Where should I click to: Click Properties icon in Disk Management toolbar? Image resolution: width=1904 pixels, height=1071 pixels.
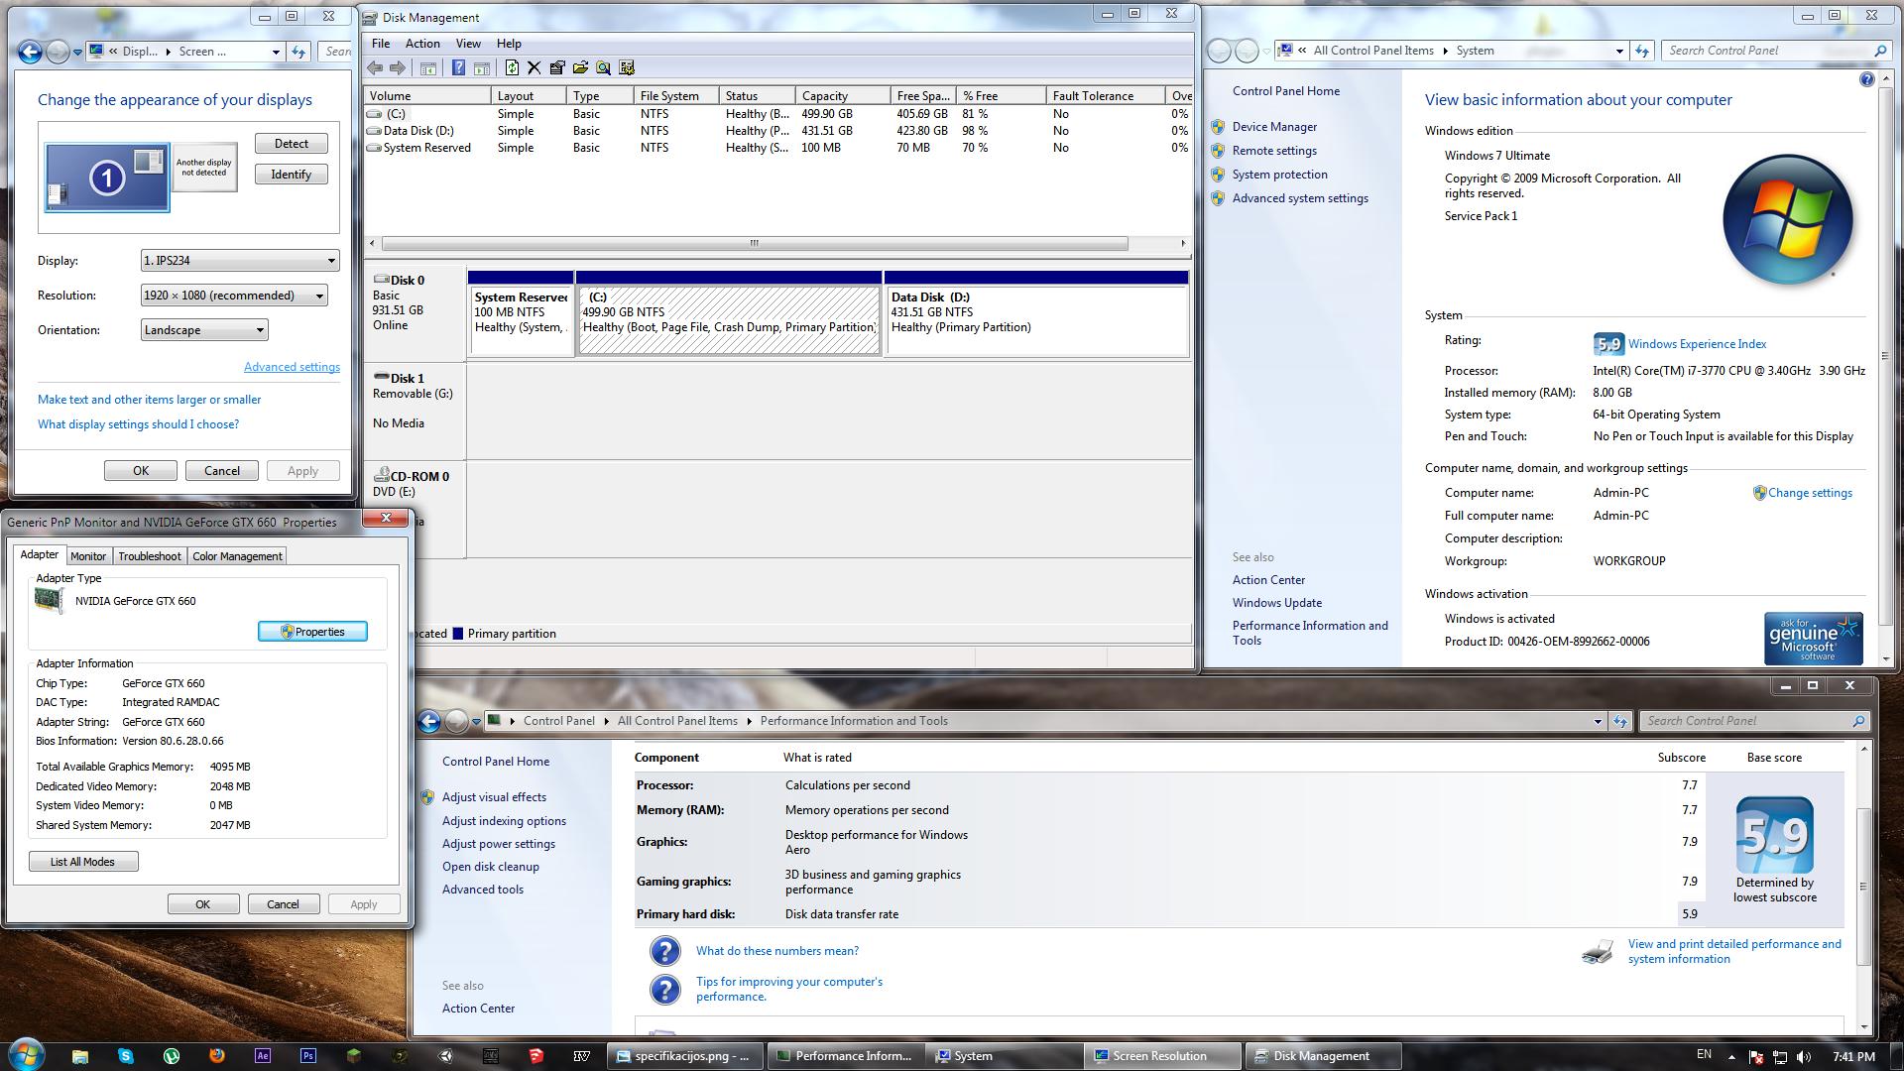point(557,68)
